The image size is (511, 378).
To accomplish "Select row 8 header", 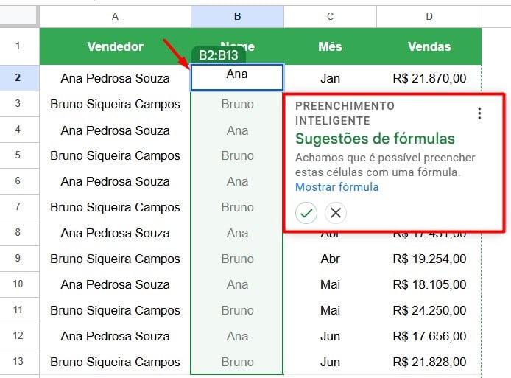I will tap(19, 233).
